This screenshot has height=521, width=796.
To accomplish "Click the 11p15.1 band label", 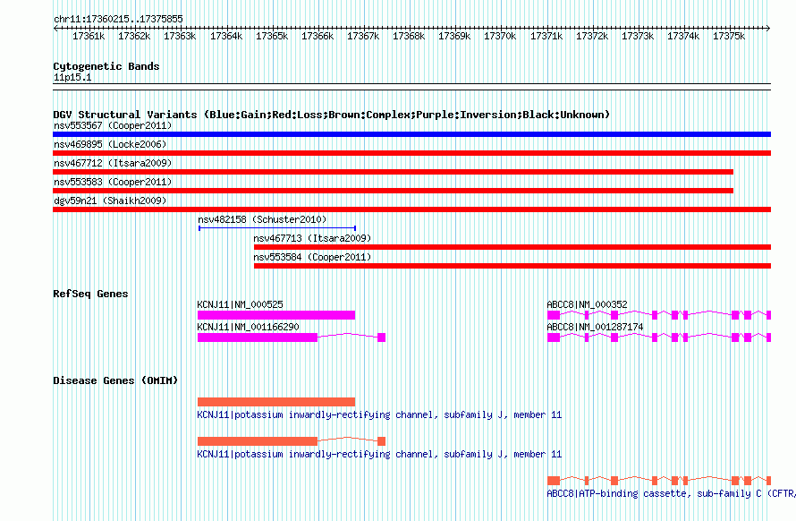I will pyautogui.click(x=72, y=77).
